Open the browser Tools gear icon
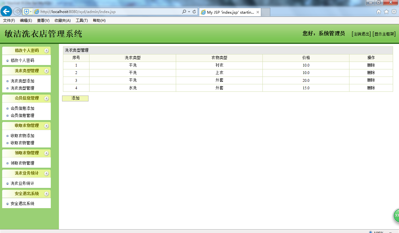The height and width of the screenshot is (233, 399). click(394, 12)
